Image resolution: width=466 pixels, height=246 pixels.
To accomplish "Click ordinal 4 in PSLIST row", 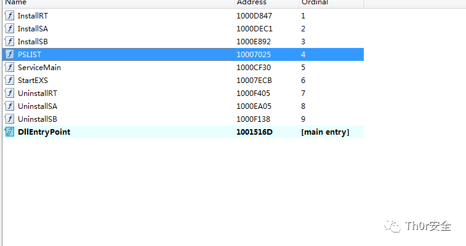I will (303, 55).
